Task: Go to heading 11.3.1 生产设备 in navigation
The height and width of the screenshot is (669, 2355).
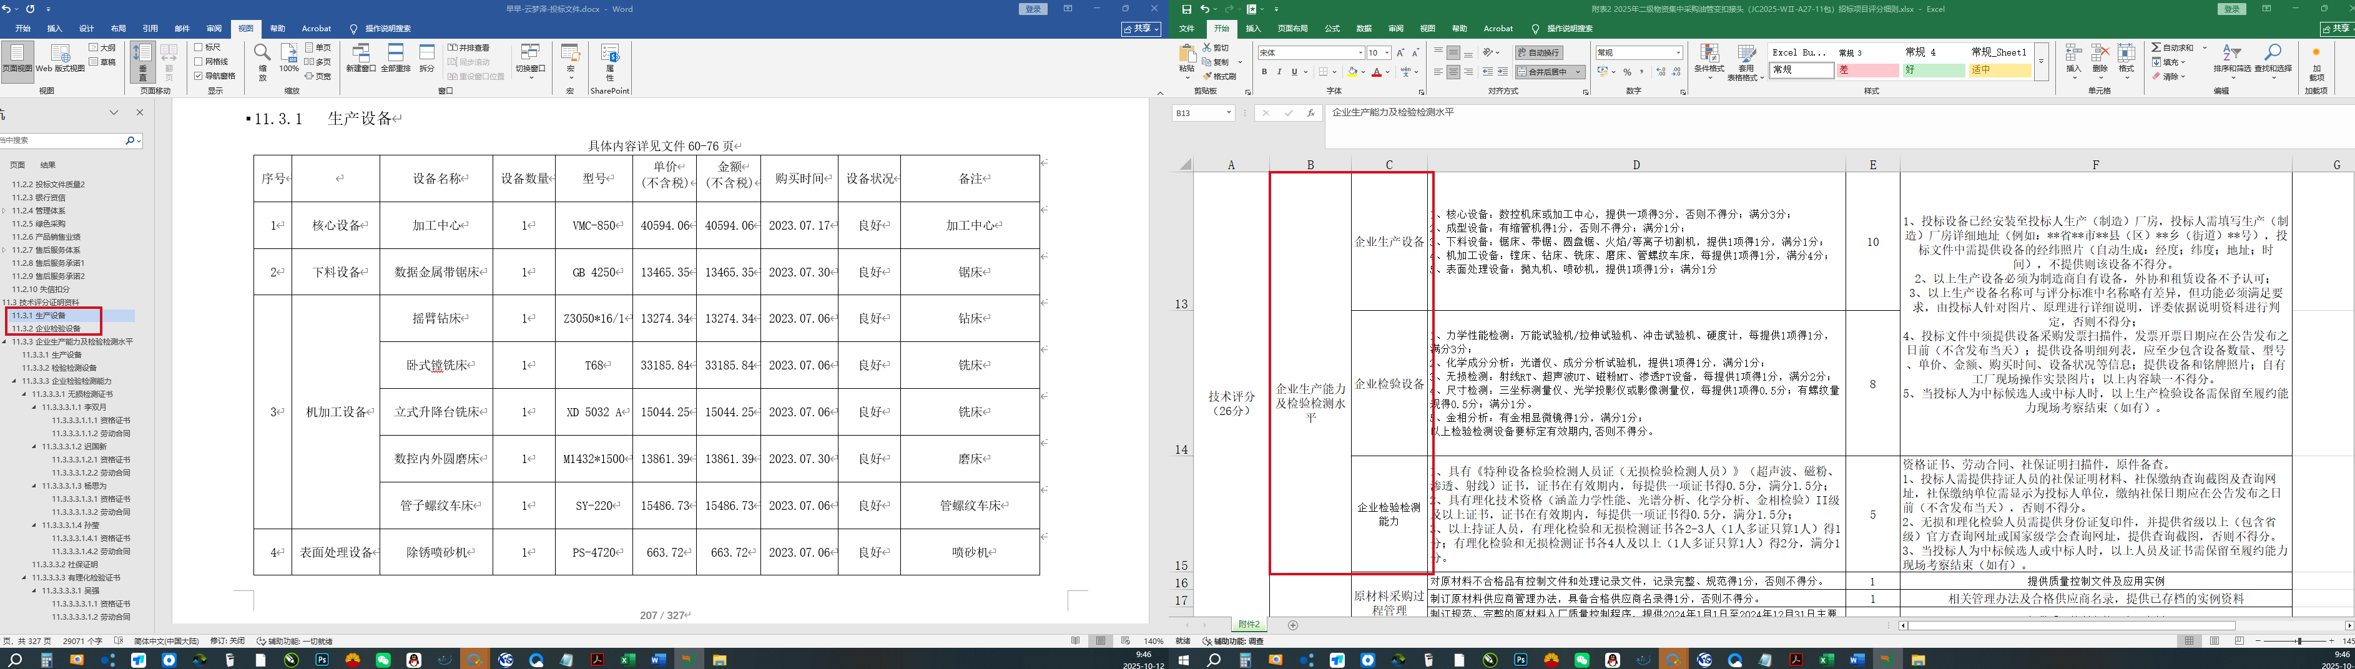Action: tap(39, 315)
